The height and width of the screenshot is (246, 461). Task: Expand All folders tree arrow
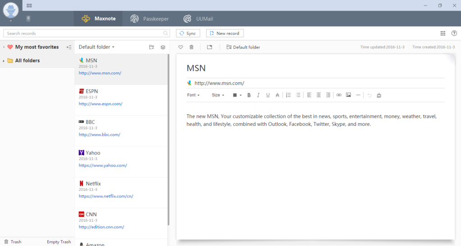(4, 61)
